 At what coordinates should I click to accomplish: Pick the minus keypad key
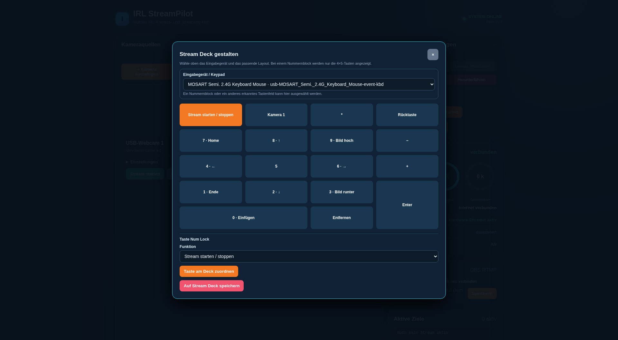coord(407,141)
